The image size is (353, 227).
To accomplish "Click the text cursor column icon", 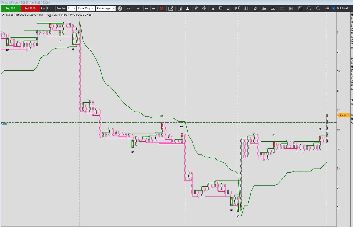I will pyautogui.click(x=246, y=8).
